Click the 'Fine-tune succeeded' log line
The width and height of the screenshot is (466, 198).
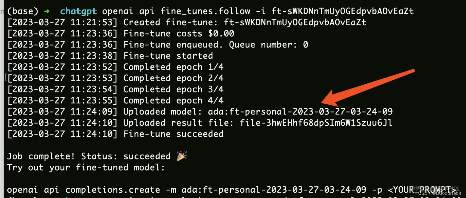pyautogui.click(x=115, y=134)
